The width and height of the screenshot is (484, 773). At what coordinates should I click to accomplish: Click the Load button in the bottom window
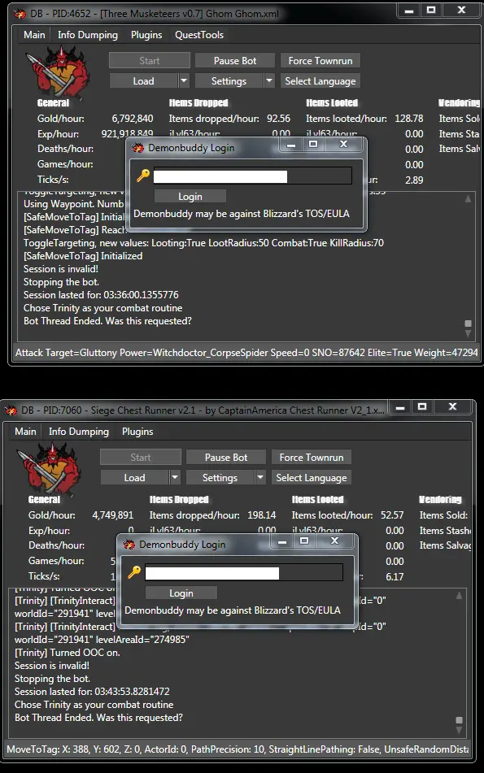click(x=135, y=478)
